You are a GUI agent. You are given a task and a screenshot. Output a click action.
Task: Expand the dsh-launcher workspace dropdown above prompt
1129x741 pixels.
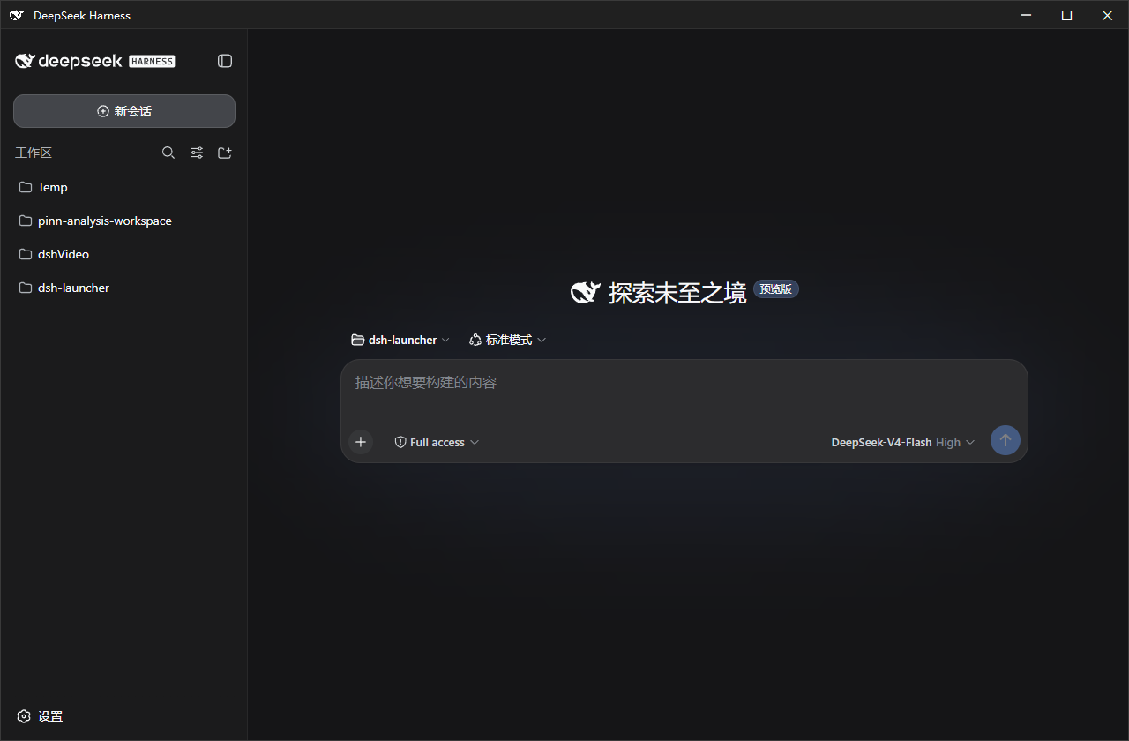click(400, 340)
